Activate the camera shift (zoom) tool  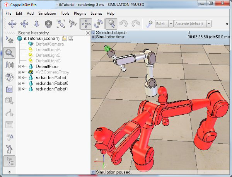37,24
